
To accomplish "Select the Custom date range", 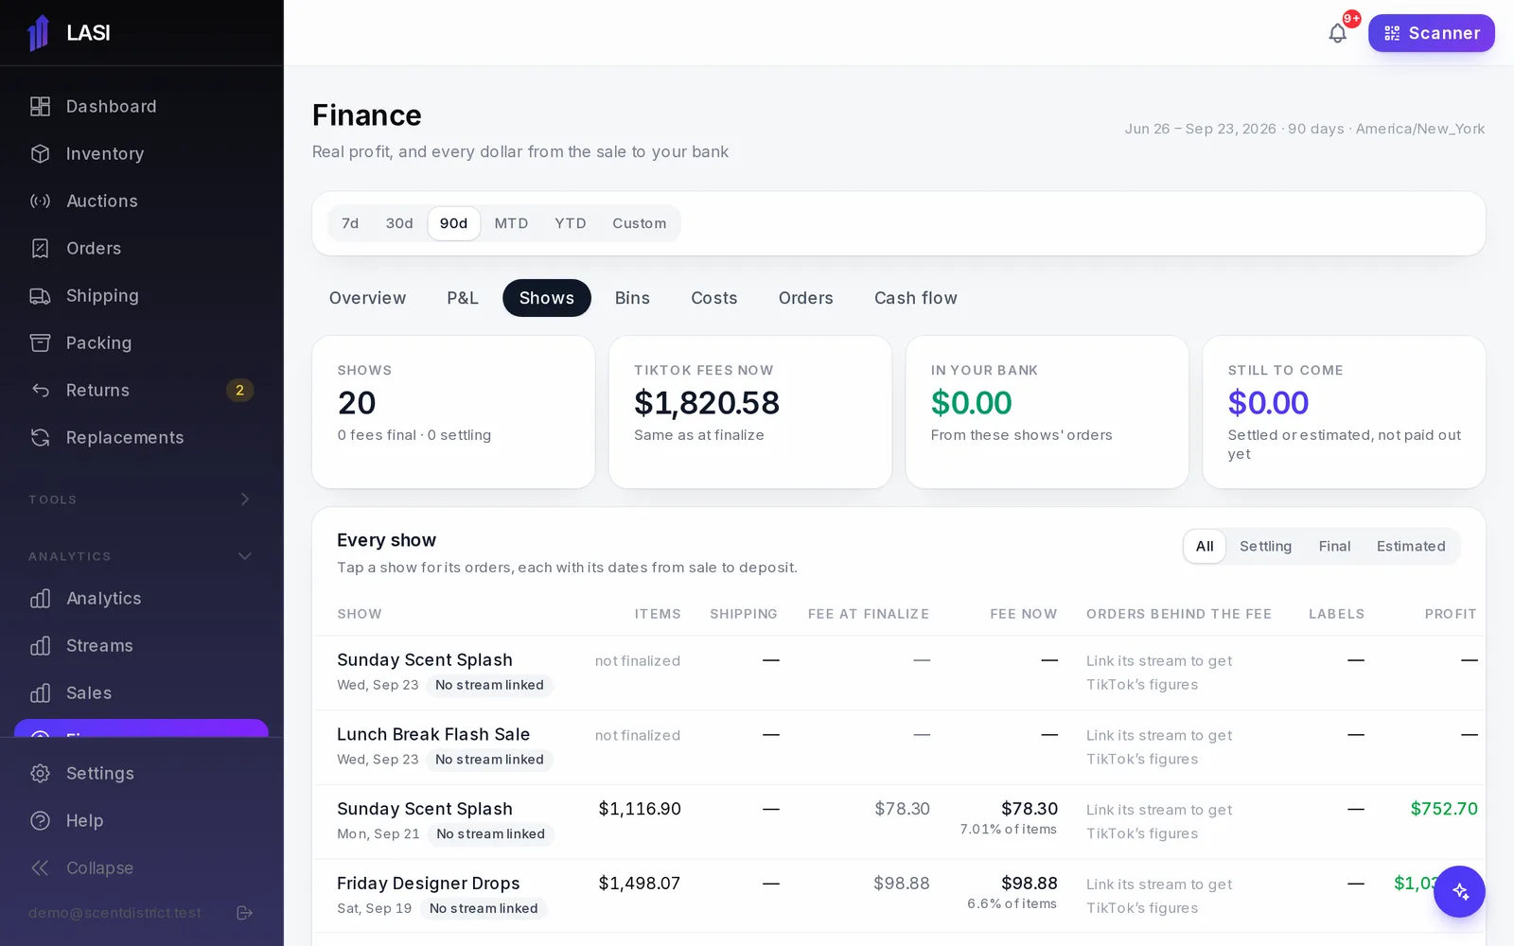I will pyautogui.click(x=639, y=223).
